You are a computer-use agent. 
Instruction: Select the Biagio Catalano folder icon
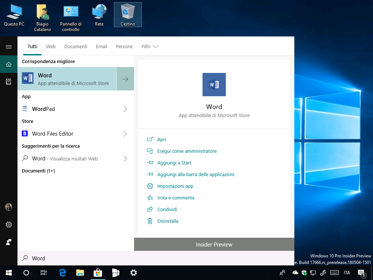(x=42, y=18)
